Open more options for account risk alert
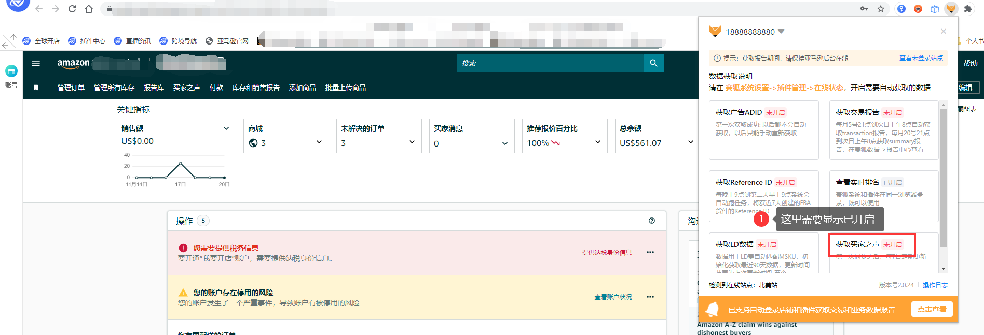984x335 pixels. pos(650,297)
